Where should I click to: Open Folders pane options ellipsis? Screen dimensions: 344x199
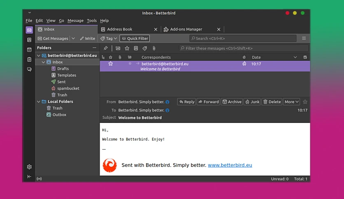[94, 48]
